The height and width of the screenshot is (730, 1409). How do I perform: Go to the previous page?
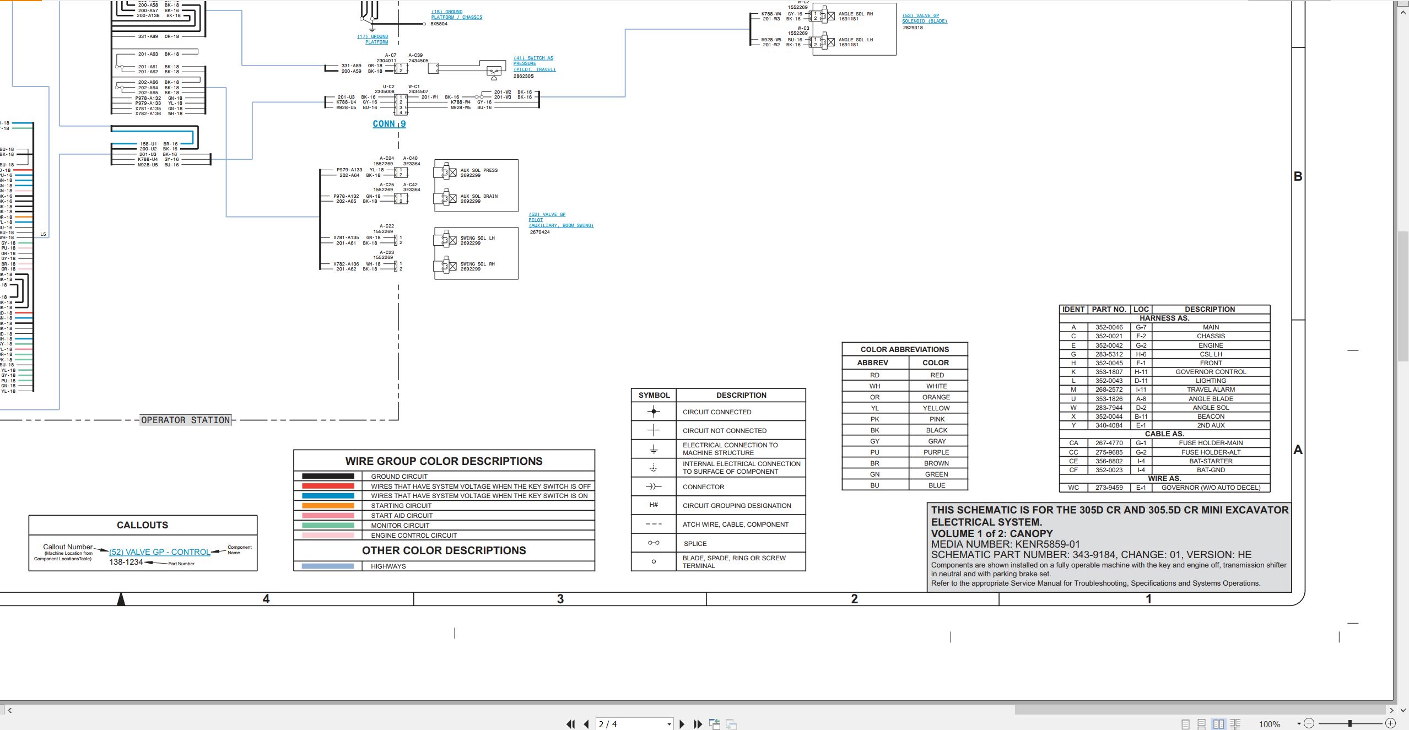(x=586, y=724)
